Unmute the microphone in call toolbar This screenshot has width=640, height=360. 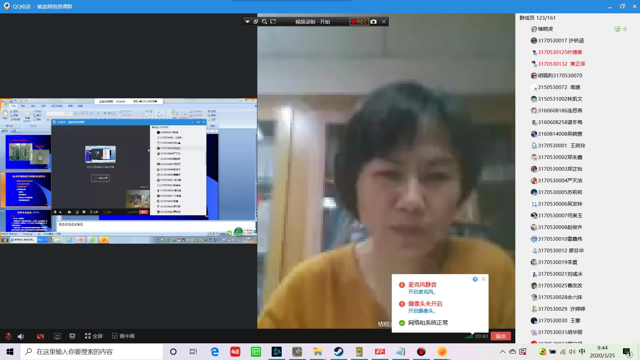pyautogui.click(x=8, y=336)
